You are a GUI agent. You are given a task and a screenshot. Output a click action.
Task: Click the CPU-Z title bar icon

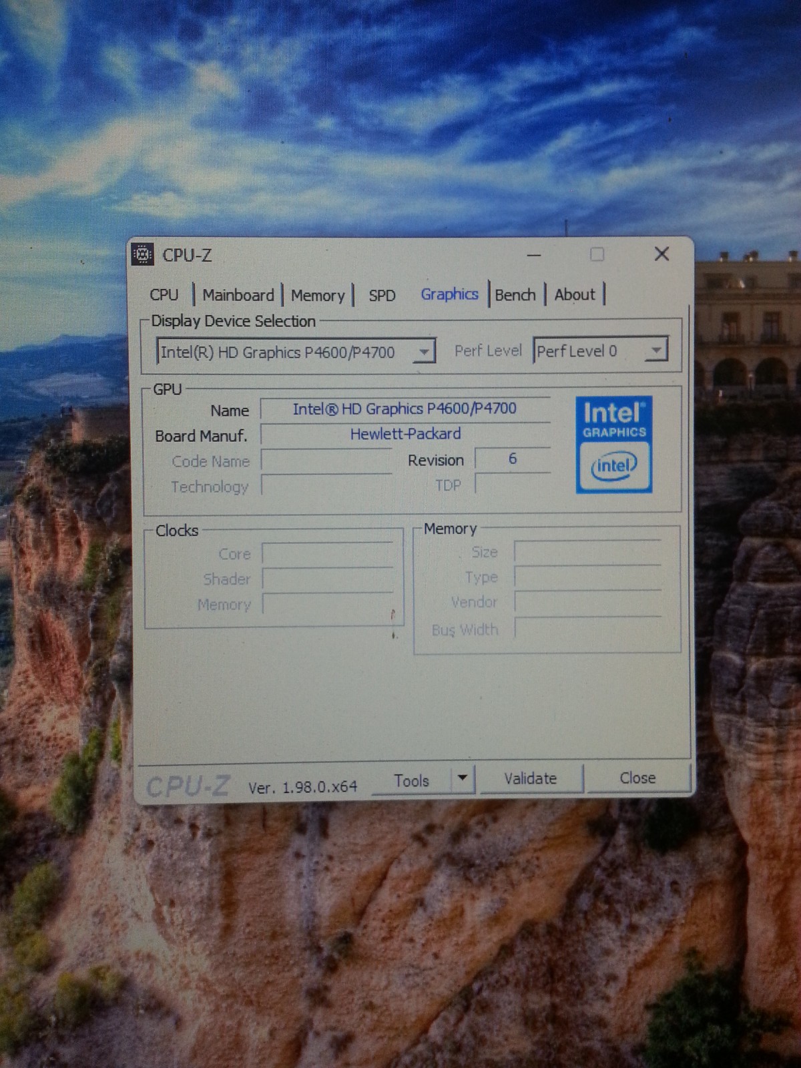pyautogui.click(x=143, y=254)
